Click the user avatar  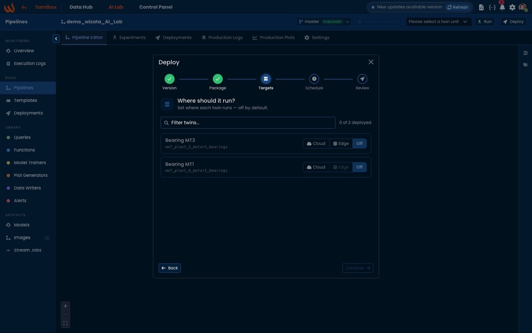523,7
